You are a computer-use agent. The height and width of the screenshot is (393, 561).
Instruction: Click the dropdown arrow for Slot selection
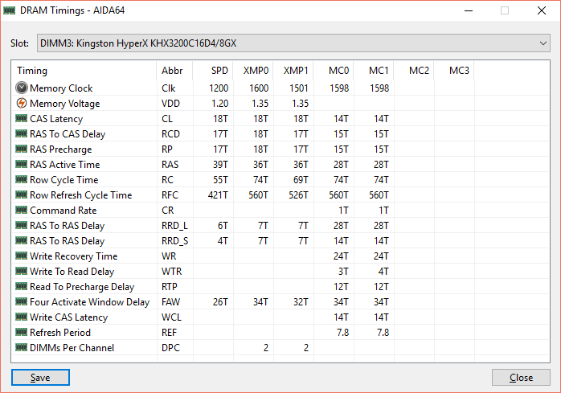543,43
